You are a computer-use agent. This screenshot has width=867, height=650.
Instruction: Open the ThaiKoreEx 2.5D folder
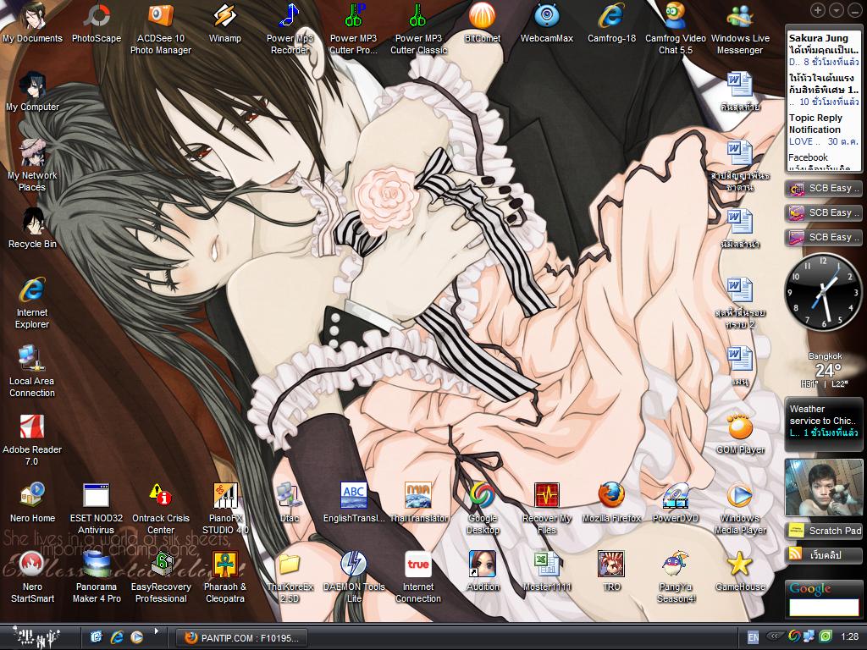click(x=290, y=576)
